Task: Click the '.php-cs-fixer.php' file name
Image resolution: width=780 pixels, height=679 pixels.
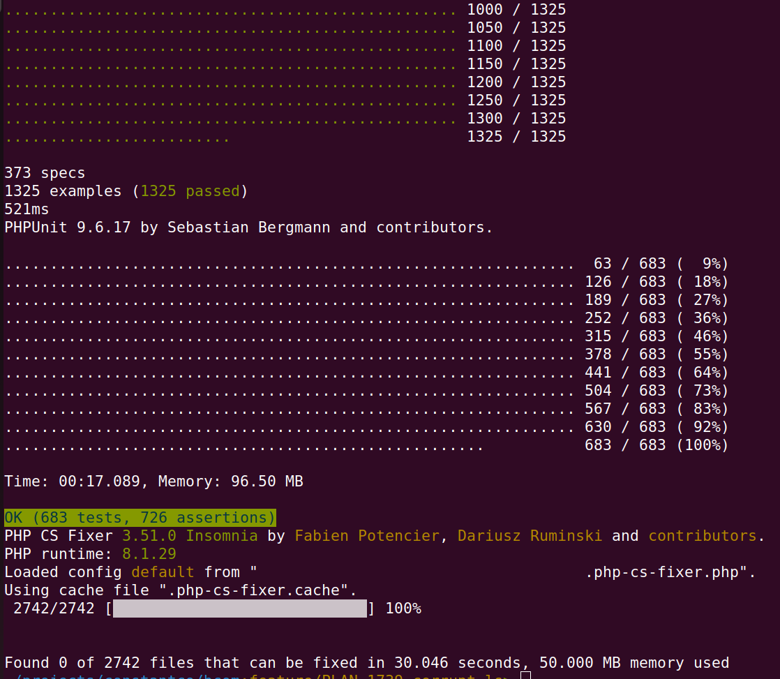Action: [x=662, y=572]
